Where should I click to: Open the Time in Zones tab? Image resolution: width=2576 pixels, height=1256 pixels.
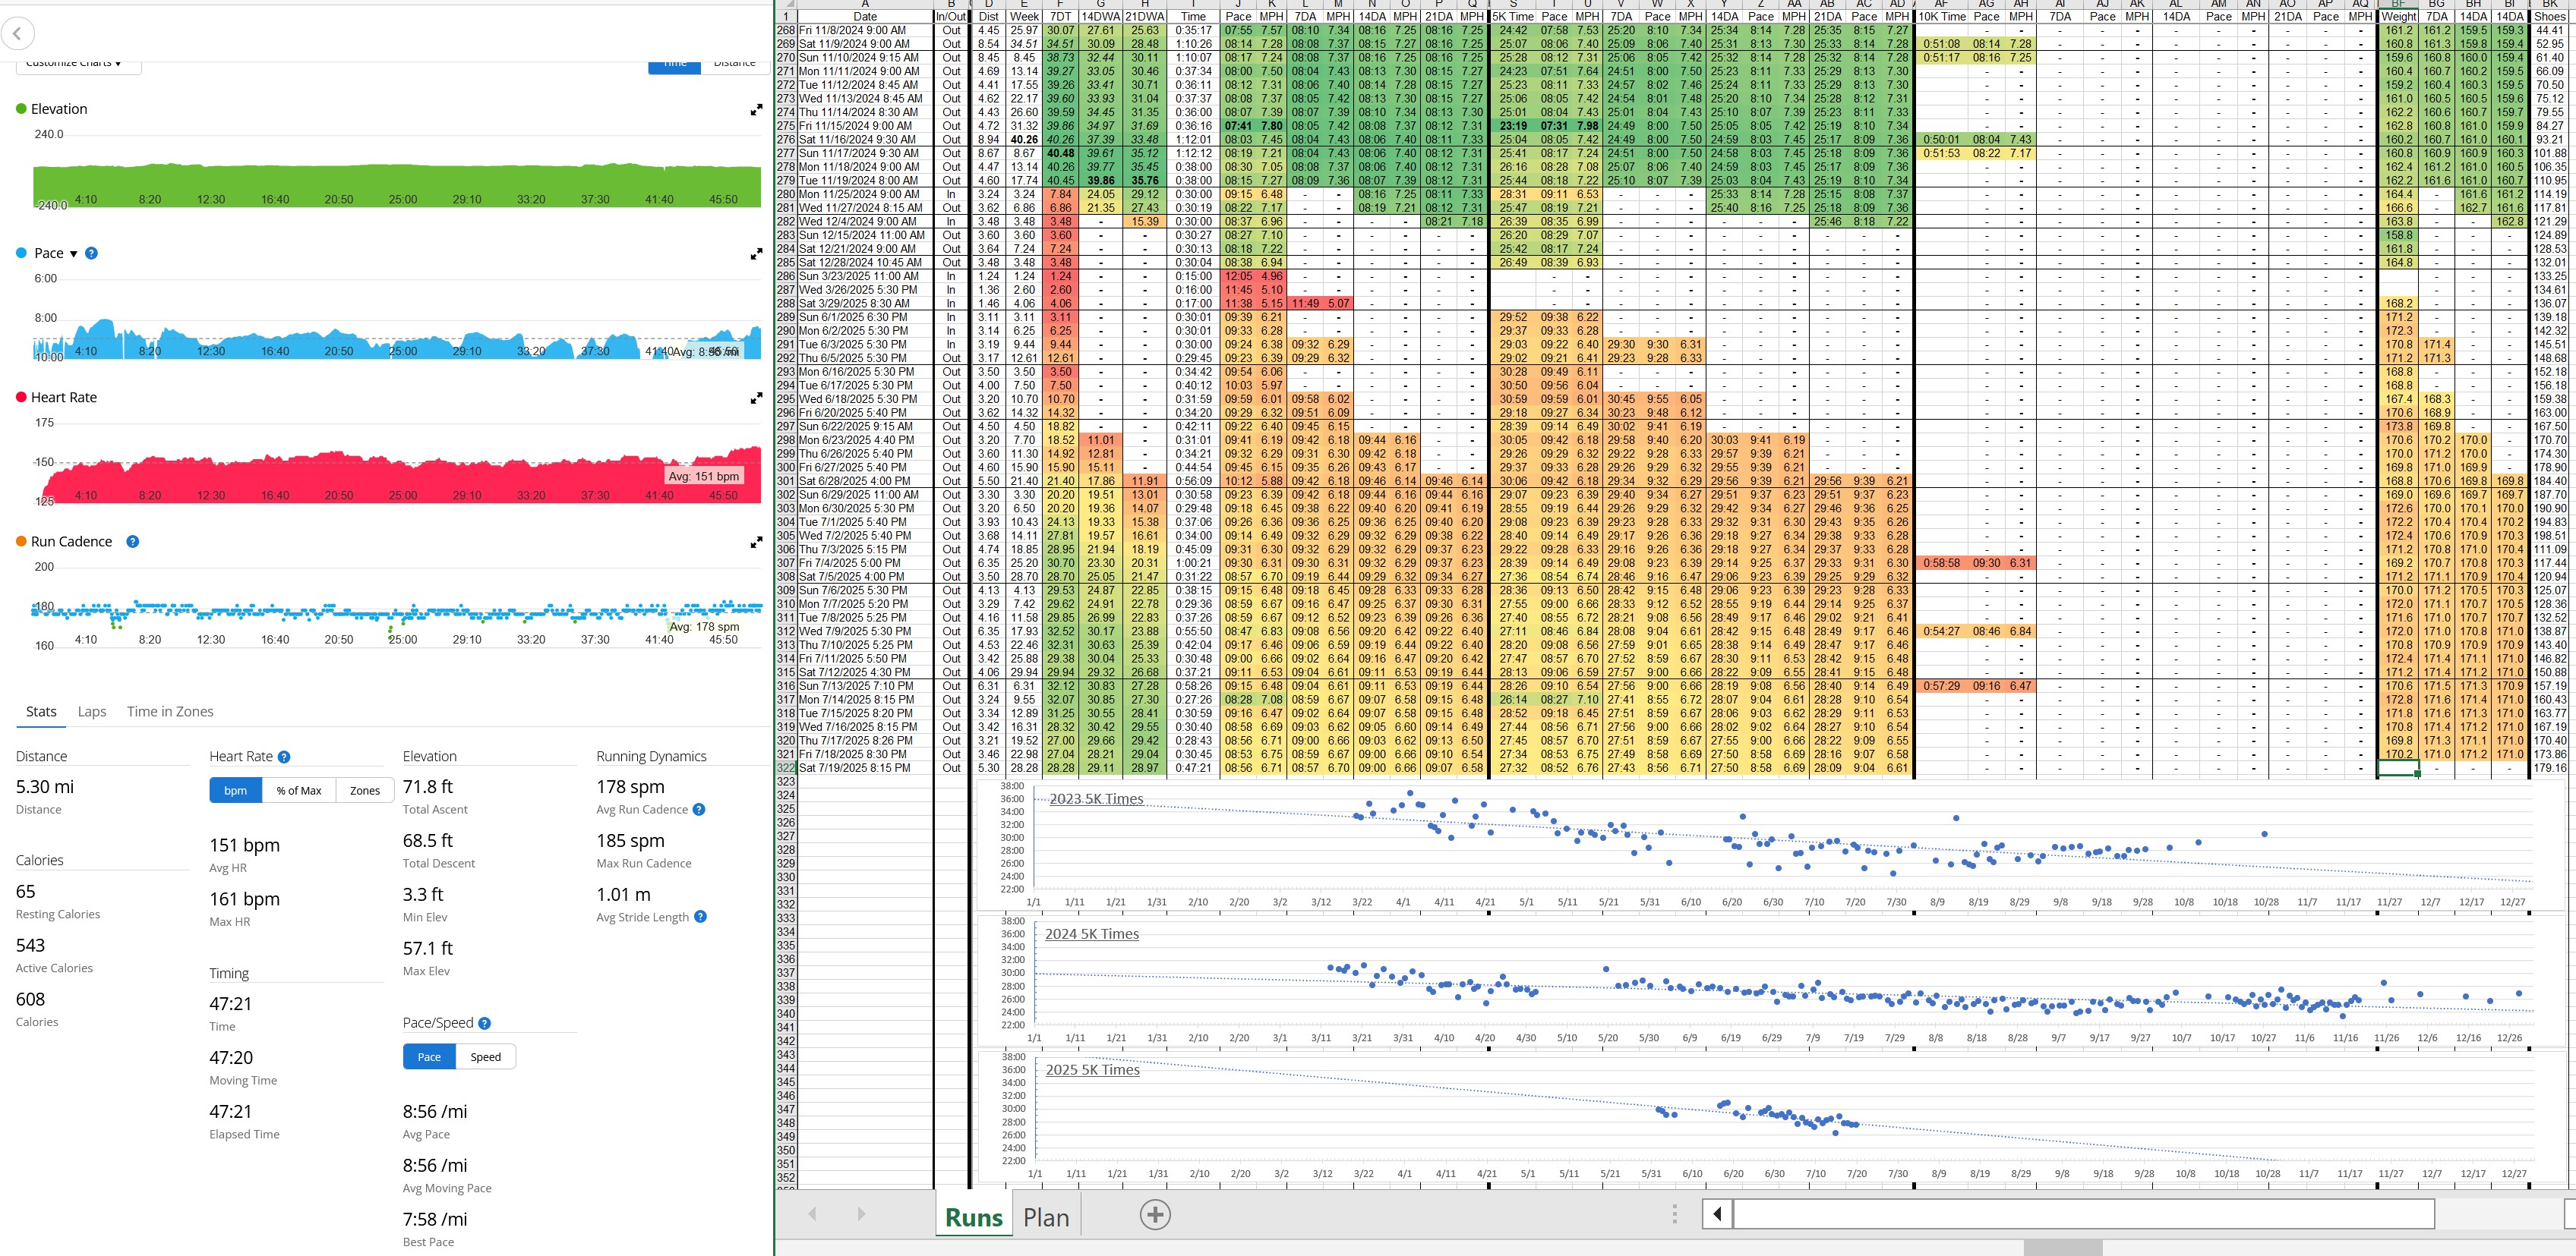pos(170,711)
